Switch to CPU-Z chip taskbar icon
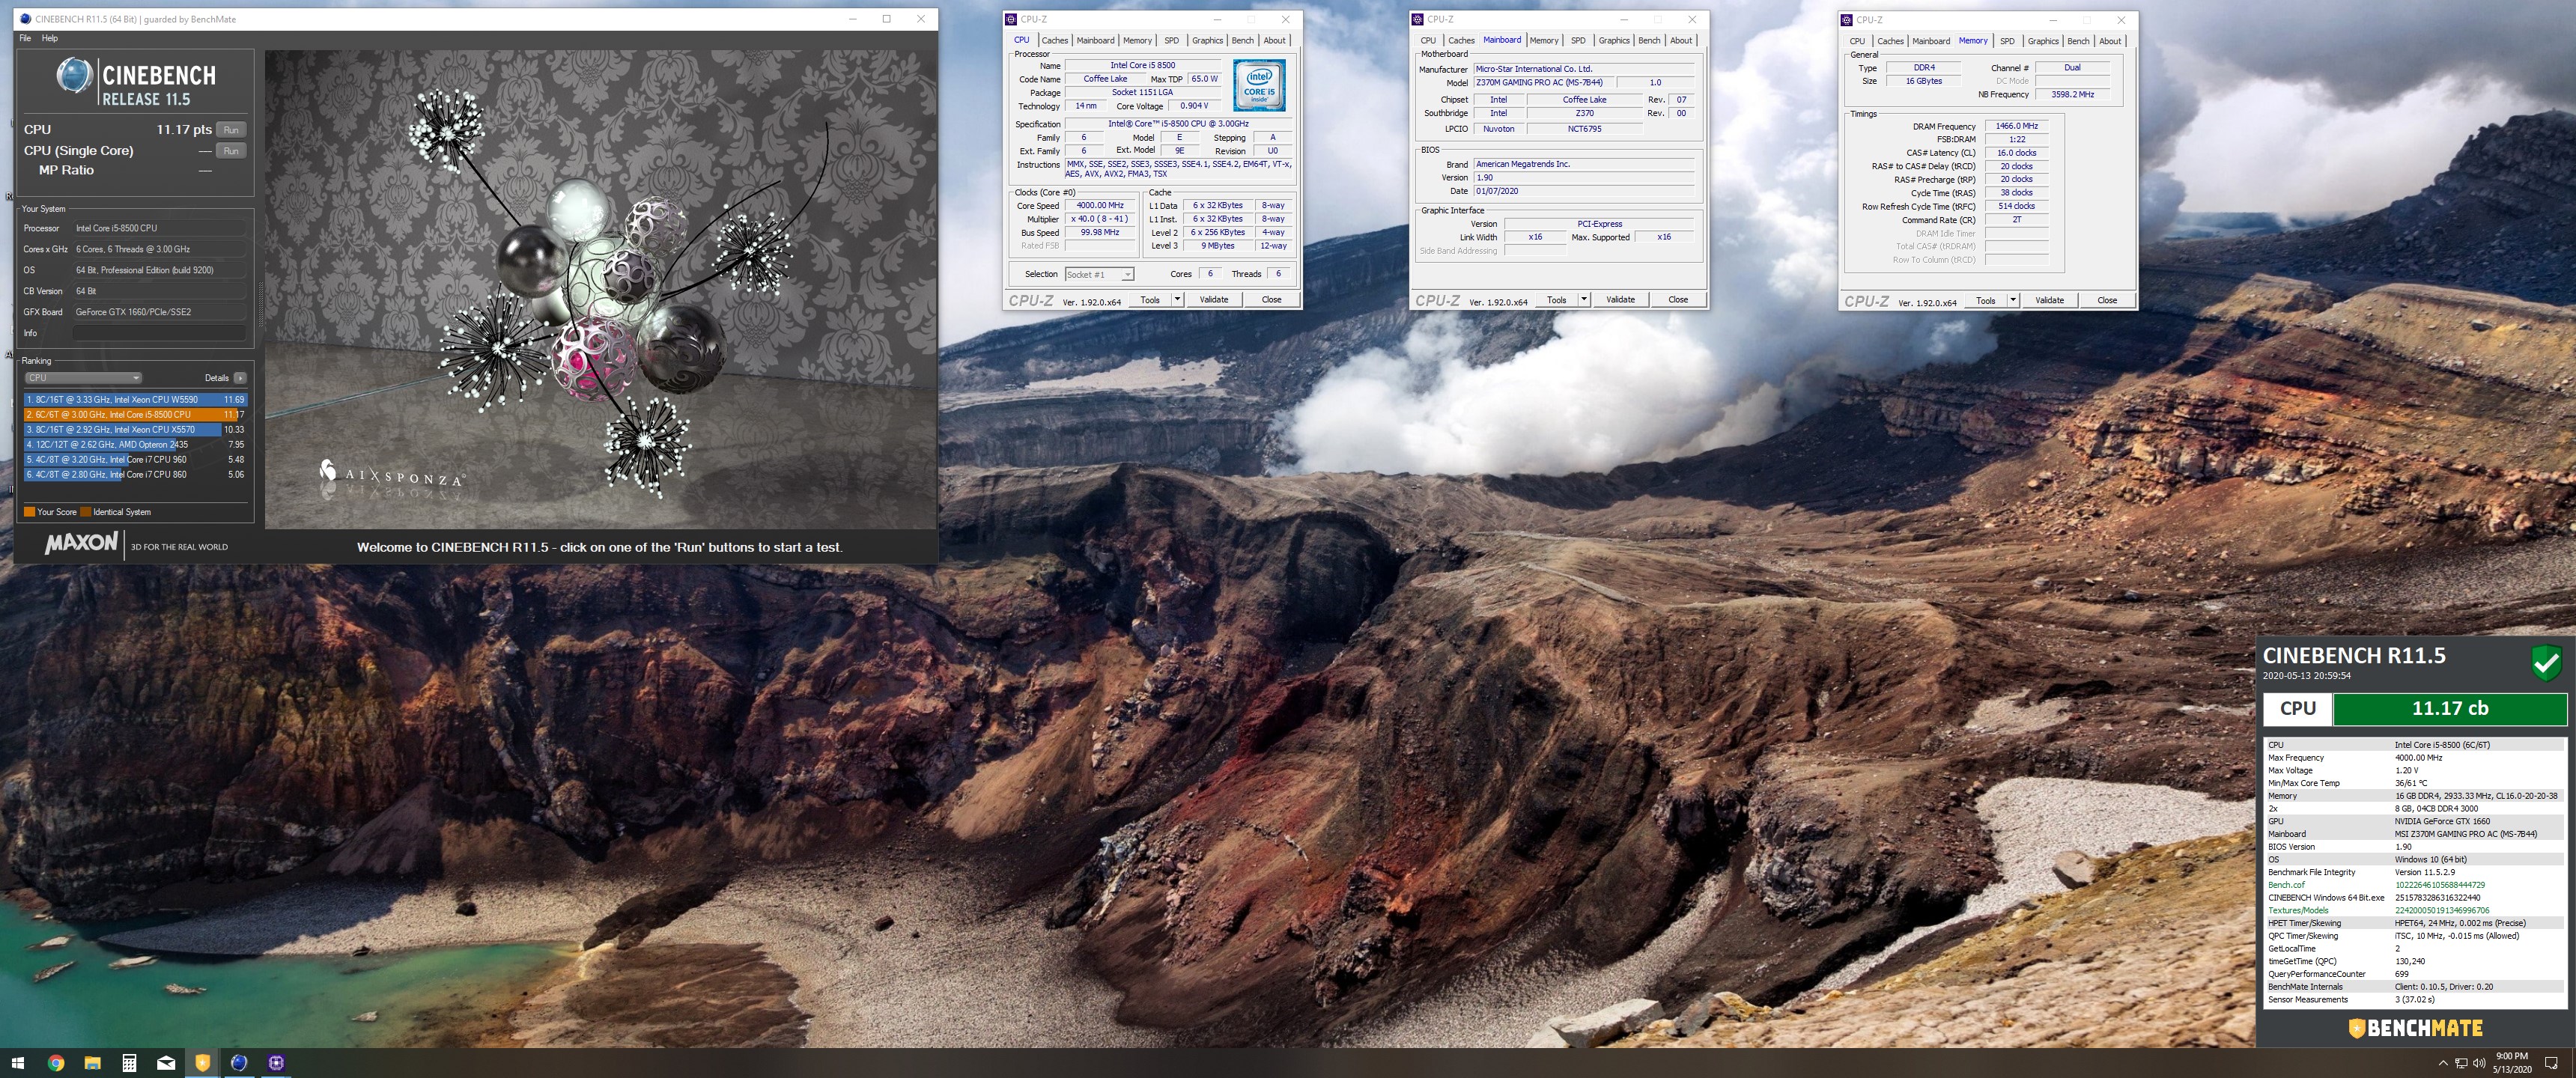Viewport: 2576px width, 1078px height. coord(276,1063)
